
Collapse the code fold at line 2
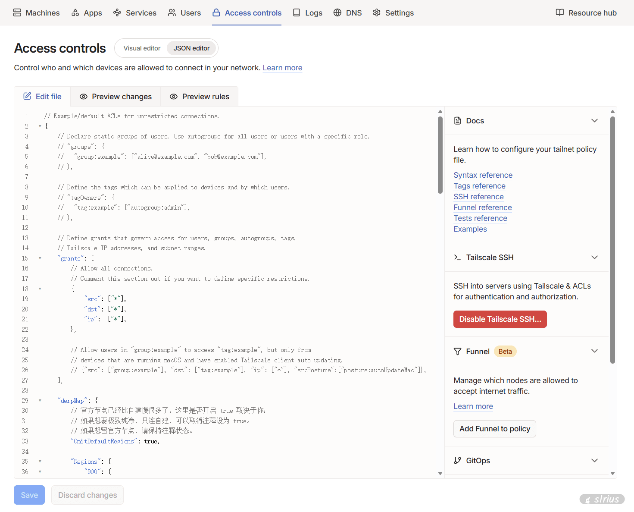[x=40, y=126]
